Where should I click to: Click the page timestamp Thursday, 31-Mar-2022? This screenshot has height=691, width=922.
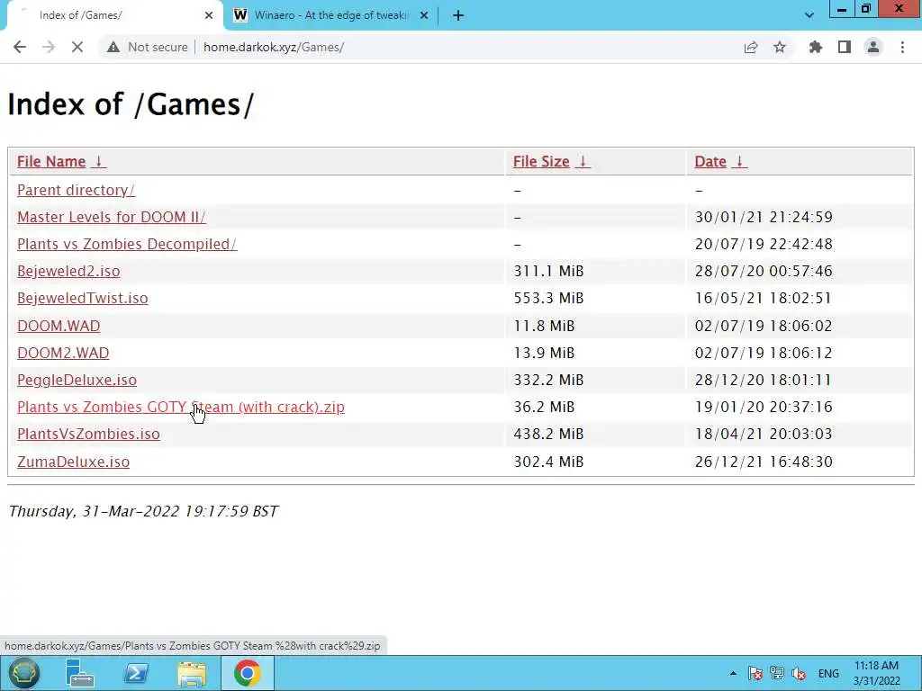coord(143,511)
